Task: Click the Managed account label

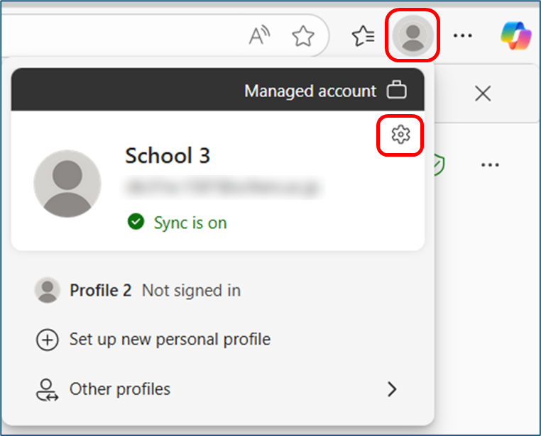Action: click(x=310, y=91)
